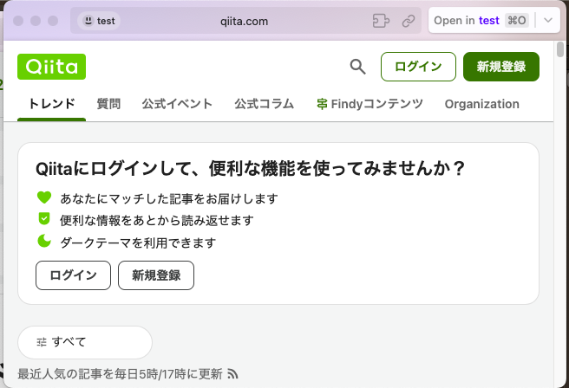Copy link using the chain icon

tap(409, 21)
